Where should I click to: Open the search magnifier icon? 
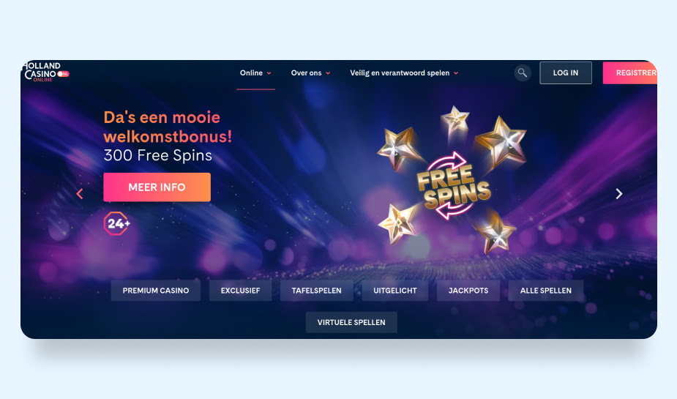tap(523, 73)
